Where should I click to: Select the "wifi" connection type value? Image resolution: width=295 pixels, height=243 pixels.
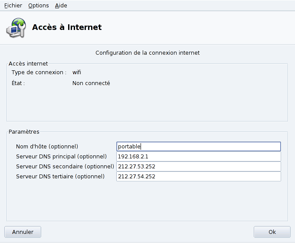(77, 72)
